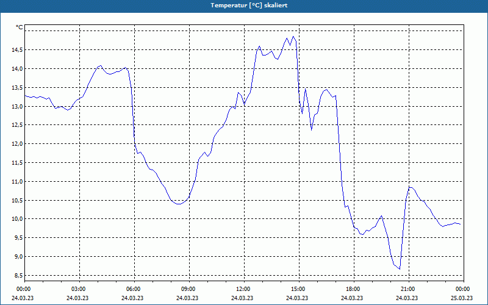Select the '9,5' y-axis label
This screenshot has height=305, width=488.
(18, 238)
